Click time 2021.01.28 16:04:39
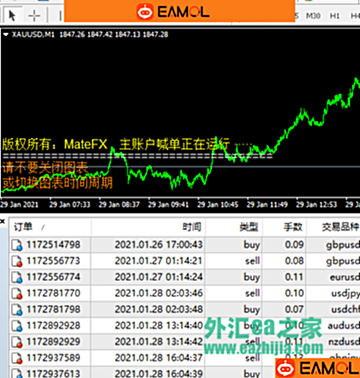Screen dimensions: 360x378 (159, 373)
